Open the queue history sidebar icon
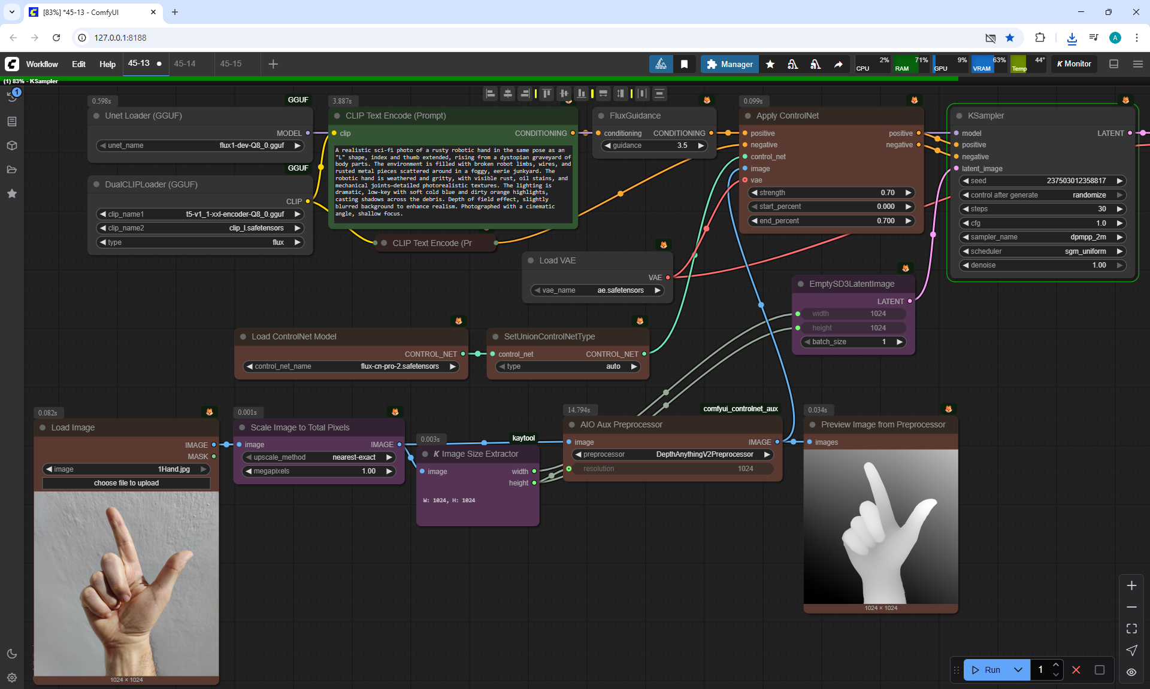The height and width of the screenshot is (689, 1150). click(x=12, y=97)
